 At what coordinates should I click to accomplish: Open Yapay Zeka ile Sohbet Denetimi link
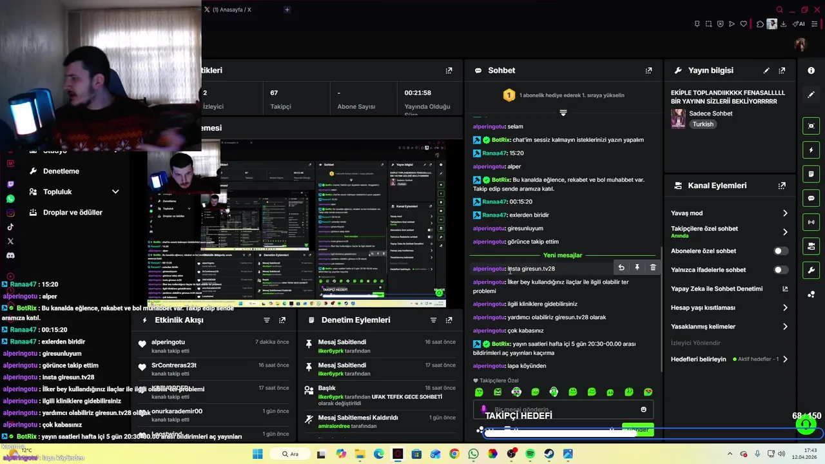point(729,289)
